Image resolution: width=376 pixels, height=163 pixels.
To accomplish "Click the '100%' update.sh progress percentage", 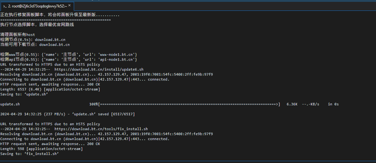I will (94, 104).
